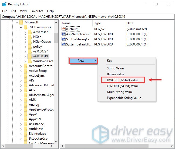Click the v4.0.30319 folder icon
The width and height of the screenshot is (175, 149).
point(30,56)
